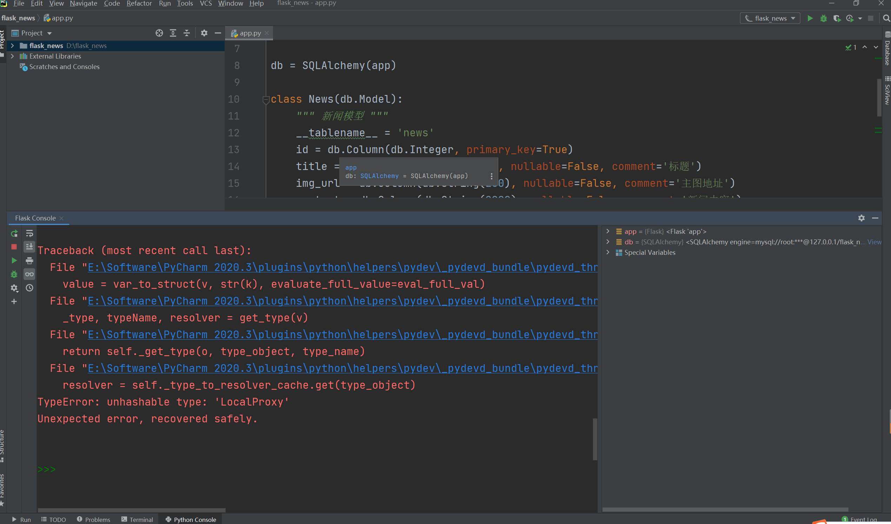The width and height of the screenshot is (891, 524).
Task: Expand External Libraries node
Action: [x=12, y=56]
